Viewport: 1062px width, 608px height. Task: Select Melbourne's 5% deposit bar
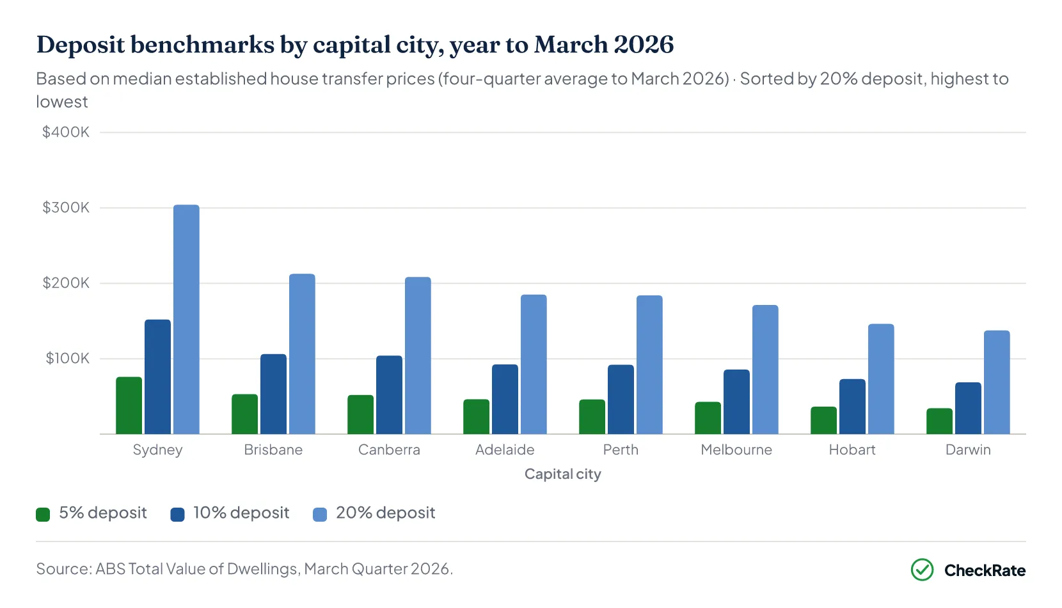point(708,418)
